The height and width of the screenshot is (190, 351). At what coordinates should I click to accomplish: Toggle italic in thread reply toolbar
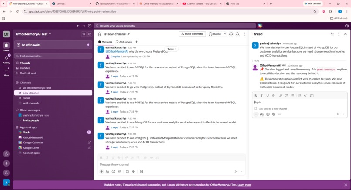[x=261, y=96]
